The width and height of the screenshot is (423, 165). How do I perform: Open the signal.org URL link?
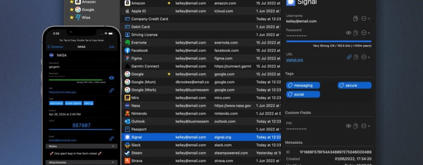tap(295, 60)
